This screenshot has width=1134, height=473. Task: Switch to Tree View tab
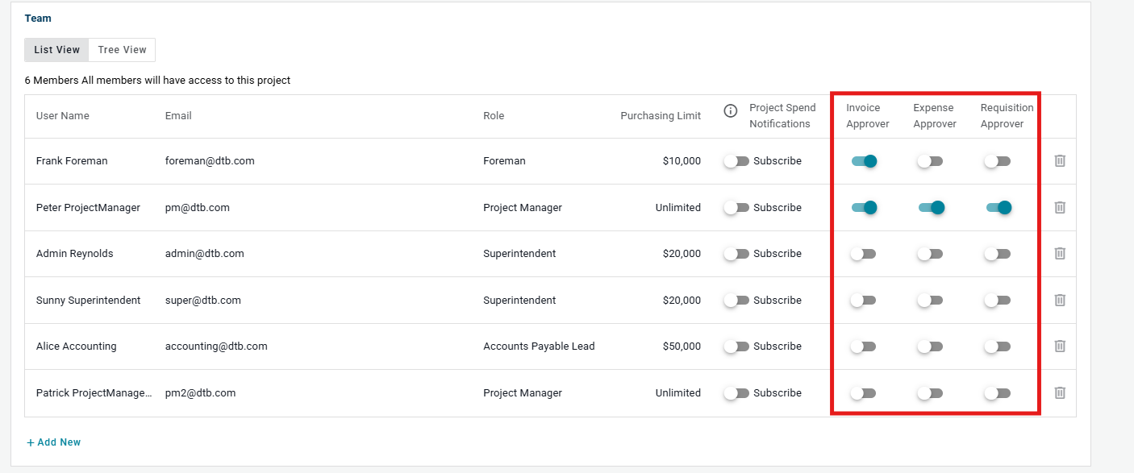click(x=123, y=50)
